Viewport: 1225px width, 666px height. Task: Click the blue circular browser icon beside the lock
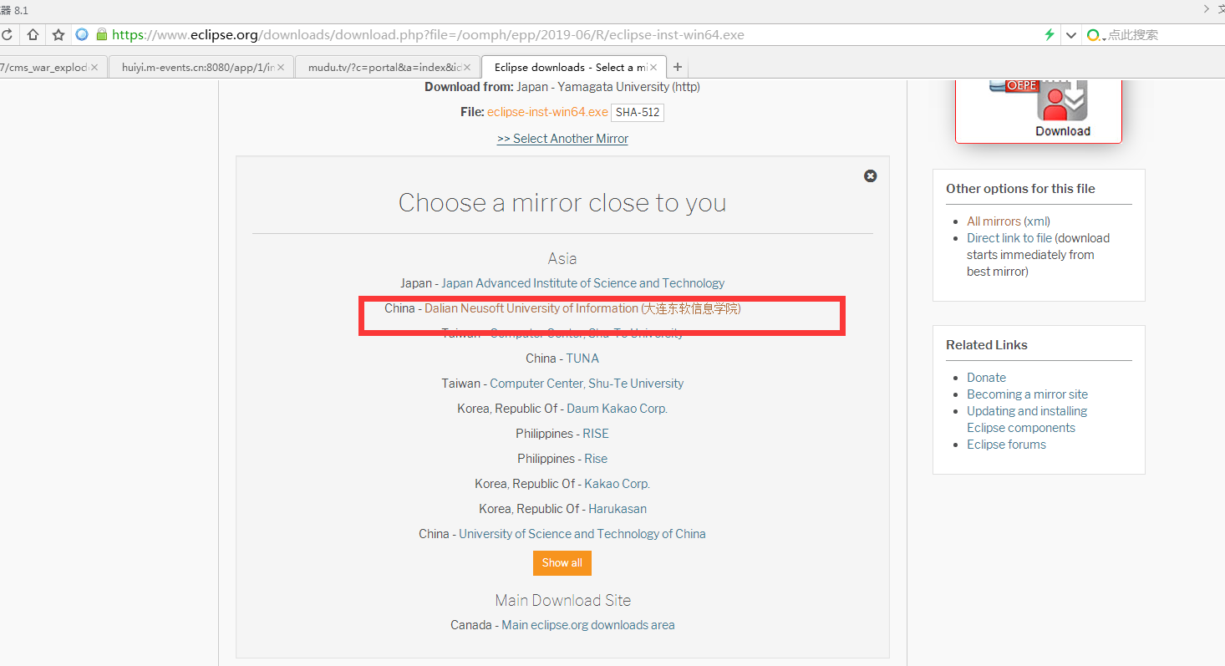pyautogui.click(x=82, y=35)
